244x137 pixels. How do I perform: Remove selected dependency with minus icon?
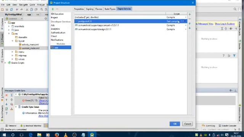click(189, 19)
